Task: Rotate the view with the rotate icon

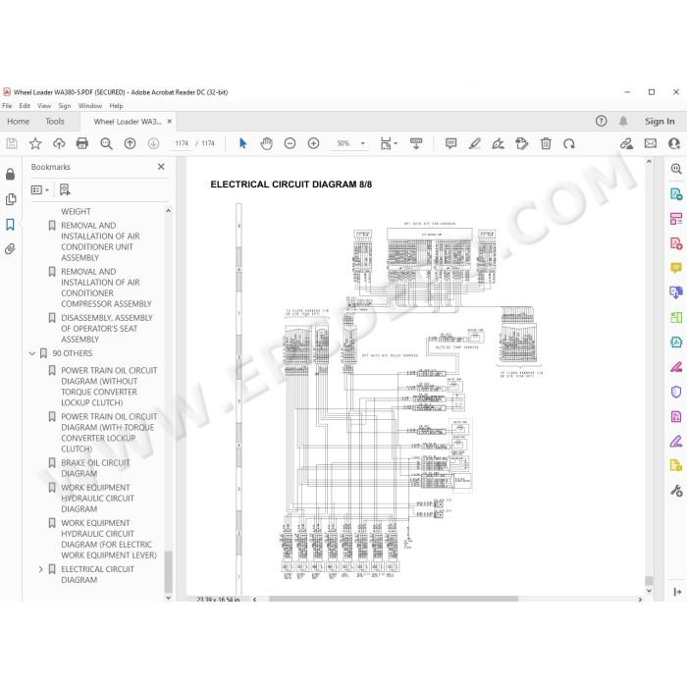Action: point(569,143)
